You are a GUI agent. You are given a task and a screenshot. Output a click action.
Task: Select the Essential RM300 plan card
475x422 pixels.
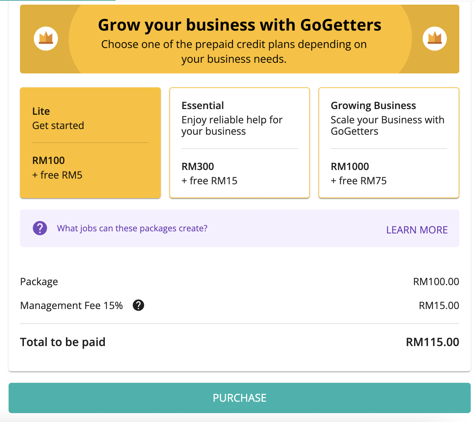pyautogui.click(x=240, y=143)
